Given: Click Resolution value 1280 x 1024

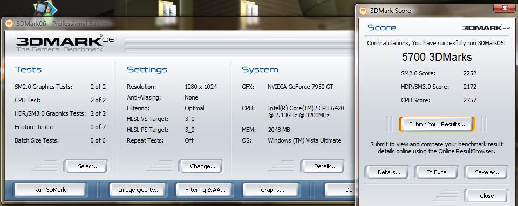Looking at the screenshot, I should pyautogui.click(x=201, y=87).
